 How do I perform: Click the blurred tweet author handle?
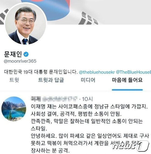[x=60, y=99]
